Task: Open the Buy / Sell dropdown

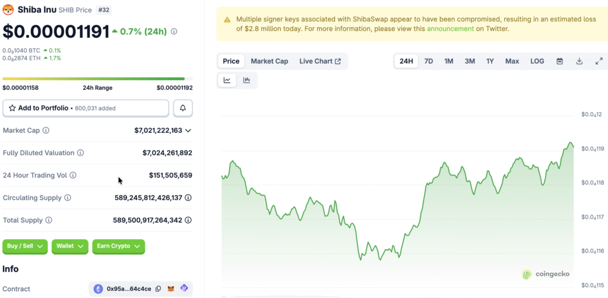Action: point(25,246)
